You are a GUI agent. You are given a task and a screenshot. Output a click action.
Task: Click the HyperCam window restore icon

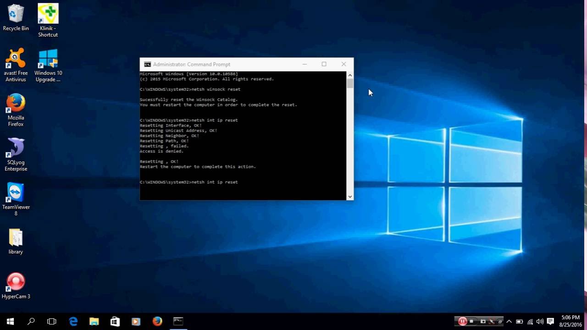click(500, 322)
